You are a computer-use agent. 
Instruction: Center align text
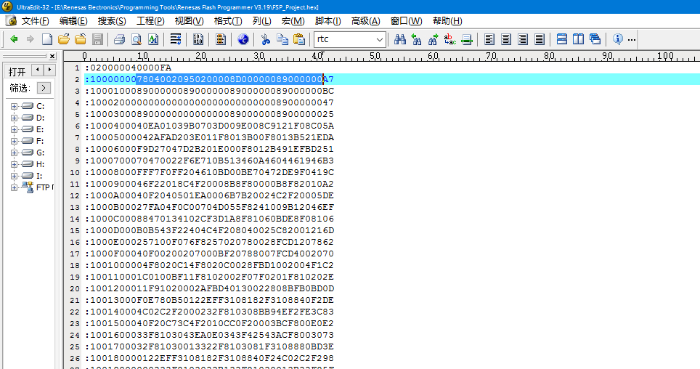(x=506, y=39)
